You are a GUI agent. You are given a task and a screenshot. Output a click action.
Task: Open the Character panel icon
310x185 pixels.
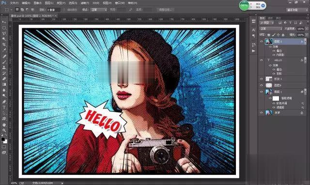coord(254,30)
